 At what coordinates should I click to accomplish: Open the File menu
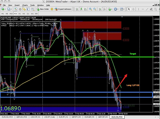tap(4, 5)
